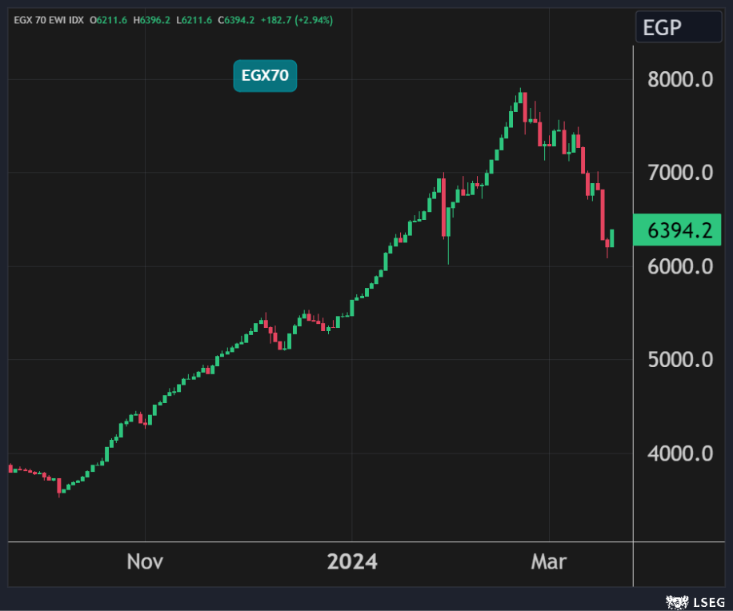Click the latest green candle at right edge
Viewport: 733px width, 611px height.
(612, 238)
